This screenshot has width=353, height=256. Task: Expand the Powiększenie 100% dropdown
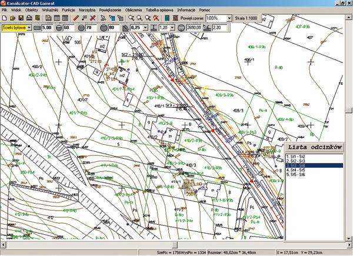click(229, 19)
